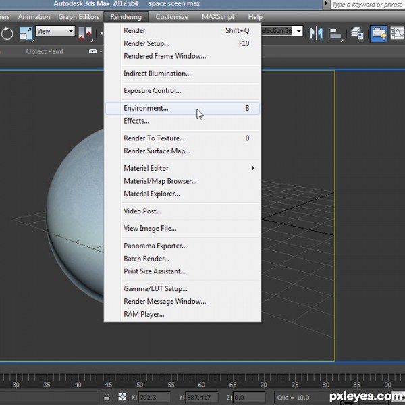Open Material Explorer... entry
Viewport: 405px width, 405px height.
pyautogui.click(x=182, y=194)
